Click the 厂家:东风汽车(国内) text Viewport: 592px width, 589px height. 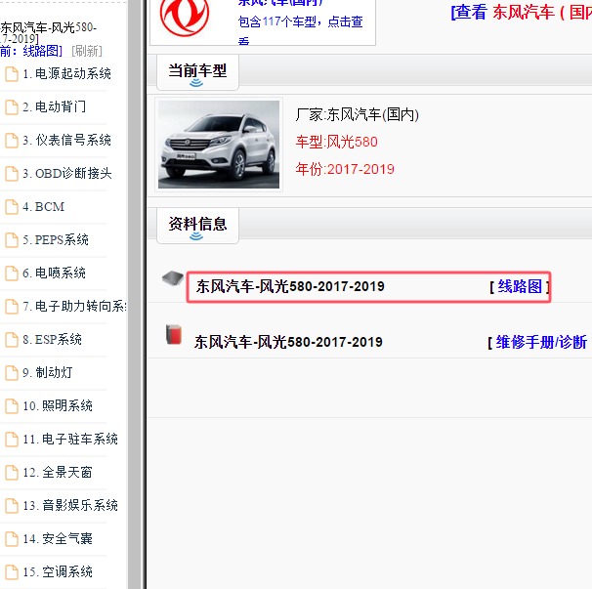pyautogui.click(x=358, y=115)
